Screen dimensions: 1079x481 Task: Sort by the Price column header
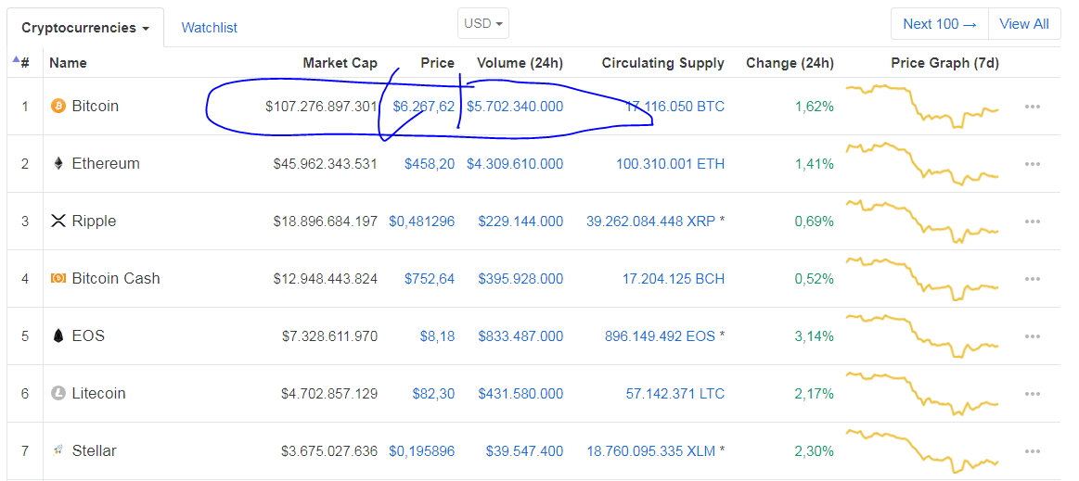[x=438, y=63]
